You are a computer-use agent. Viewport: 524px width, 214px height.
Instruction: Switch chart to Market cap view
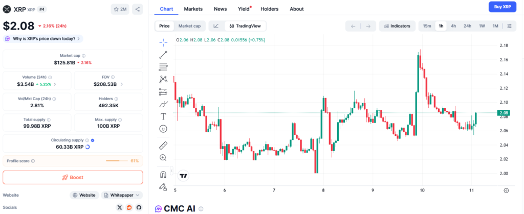189,26
